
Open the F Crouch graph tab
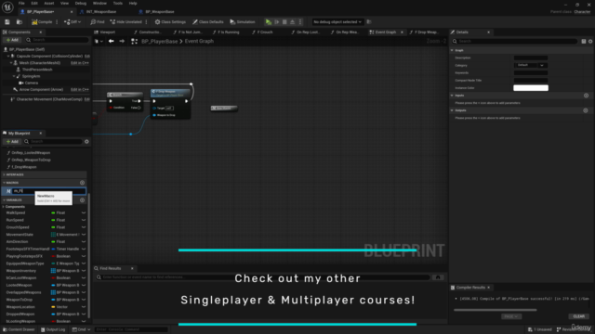tap(264, 32)
